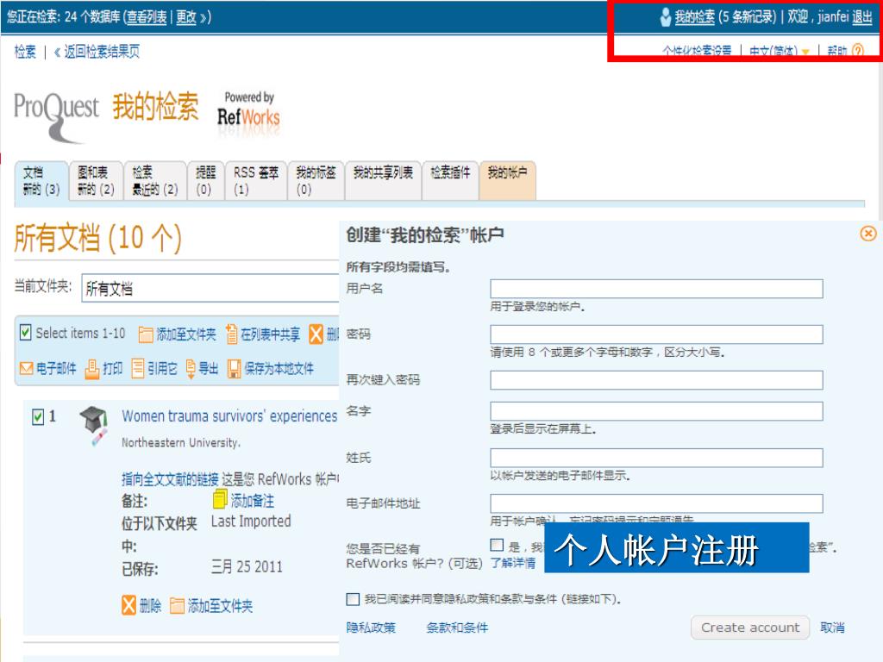Switch to the RSS 荟萃 tab
Screen dimensions: 883x662
pyautogui.click(x=256, y=180)
